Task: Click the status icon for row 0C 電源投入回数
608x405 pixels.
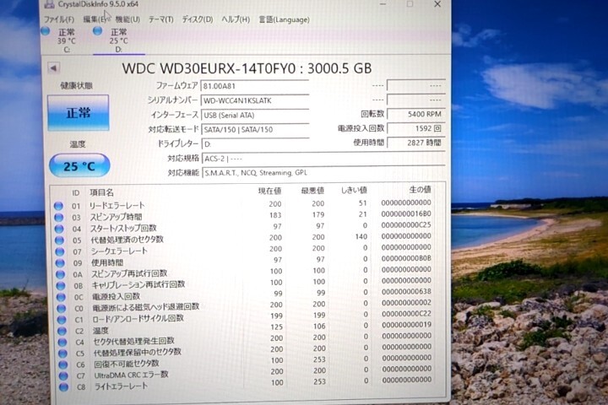Action: point(61,297)
